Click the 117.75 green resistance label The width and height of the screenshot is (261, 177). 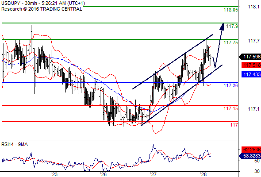pyautogui.click(x=231, y=42)
